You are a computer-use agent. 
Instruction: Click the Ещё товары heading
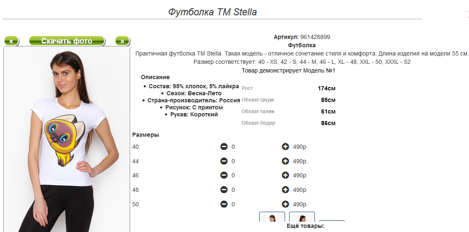pos(305,226)
